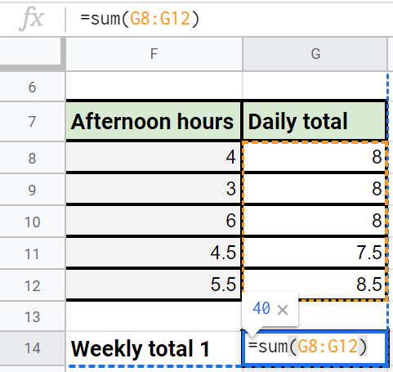Select row 6 header
Viewport: 393px width, 372px height.
point(33,87)
